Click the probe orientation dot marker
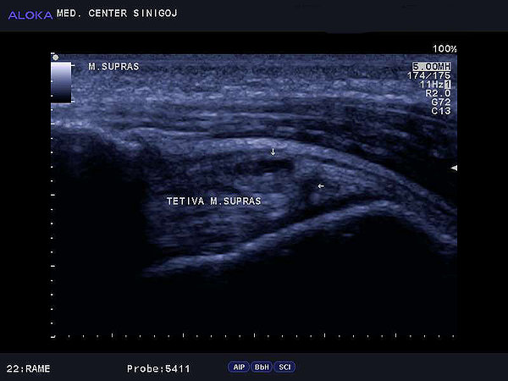 55,58
